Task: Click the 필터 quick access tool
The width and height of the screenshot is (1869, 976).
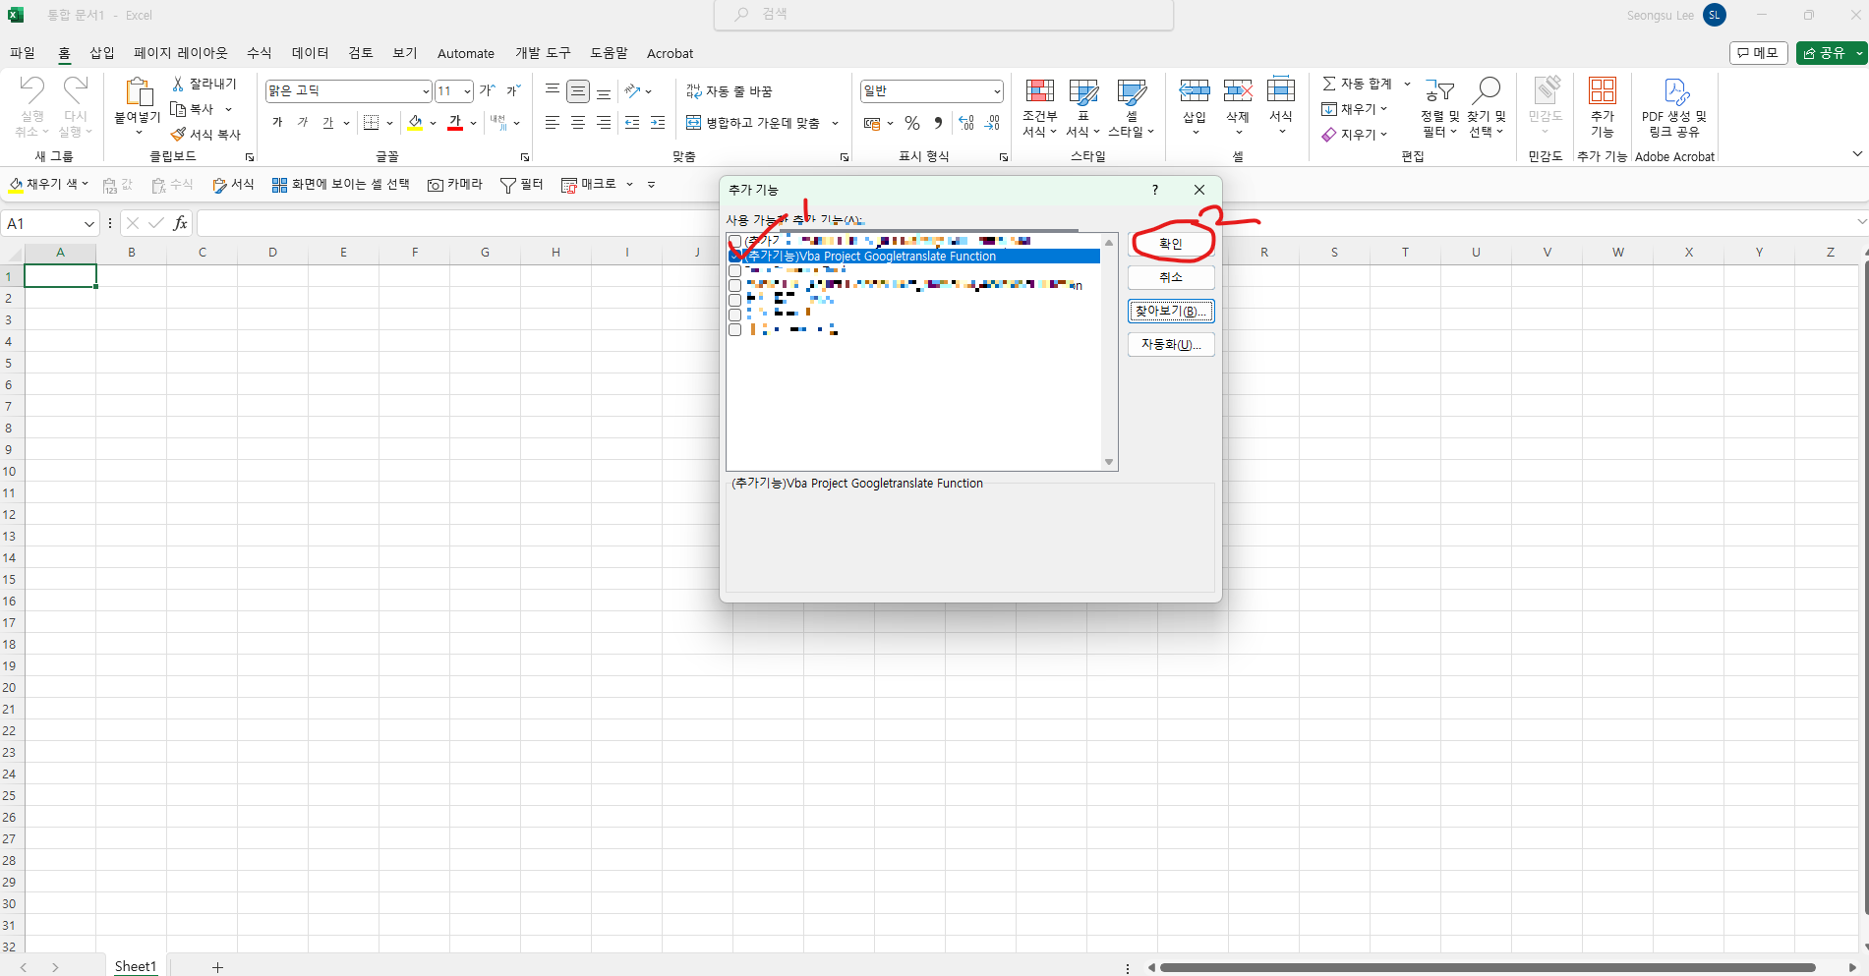Action: coord(521,184)
